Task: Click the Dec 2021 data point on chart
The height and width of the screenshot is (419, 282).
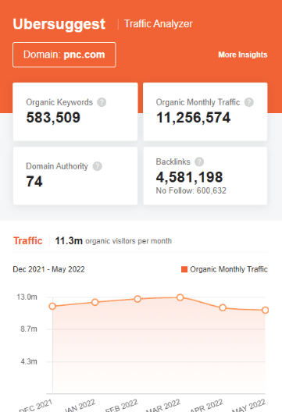Action: (52, 306)
